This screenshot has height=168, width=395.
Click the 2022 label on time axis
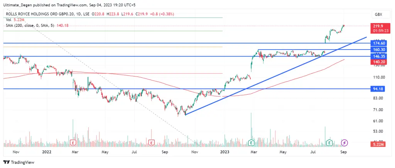47,152
